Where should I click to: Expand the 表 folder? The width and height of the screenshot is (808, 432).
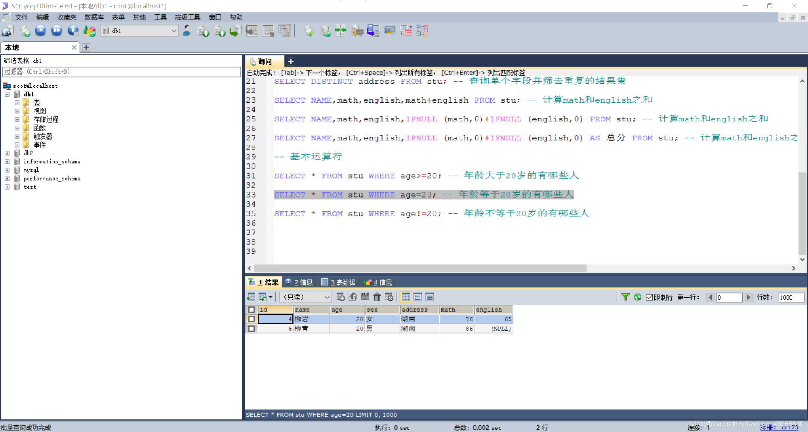(17, 103)
